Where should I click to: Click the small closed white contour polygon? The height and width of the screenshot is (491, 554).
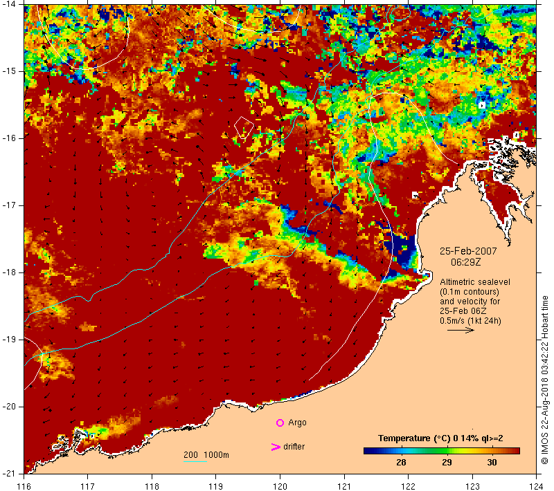[244, 127]
